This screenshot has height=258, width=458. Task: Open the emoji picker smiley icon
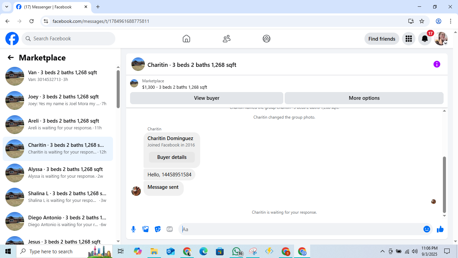tap(427, 229)
